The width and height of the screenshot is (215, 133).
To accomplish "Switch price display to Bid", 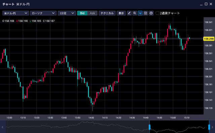I will point(82,13).
